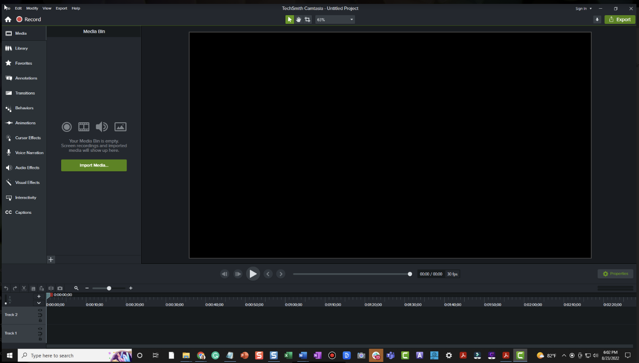Open the Voice Narration panel

pos(29,153)
